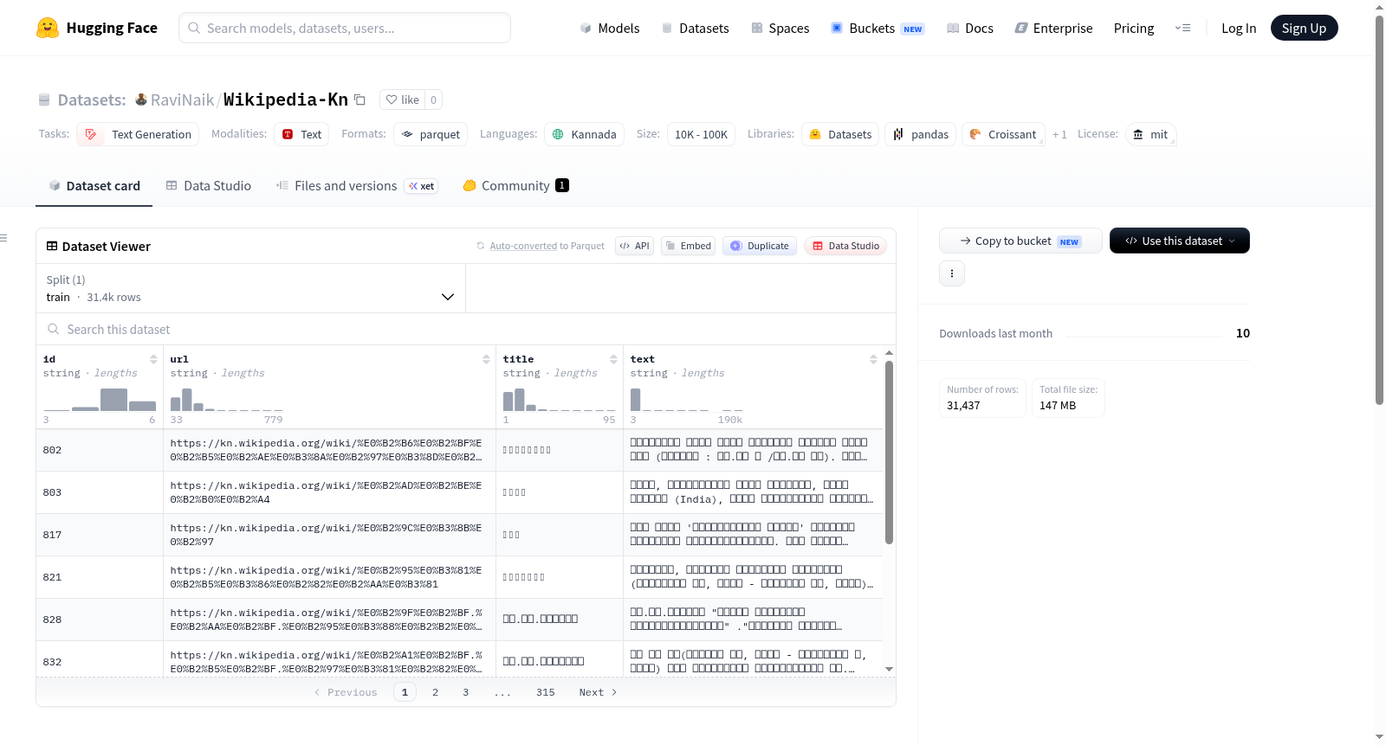Image resolution: width=1386 pixels, height=745 pixels.
Task: Open the Hugging Face logo home link
Action: pyautogui.click(x=97, y=28)
